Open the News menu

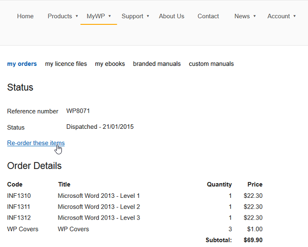click(242, 16)
